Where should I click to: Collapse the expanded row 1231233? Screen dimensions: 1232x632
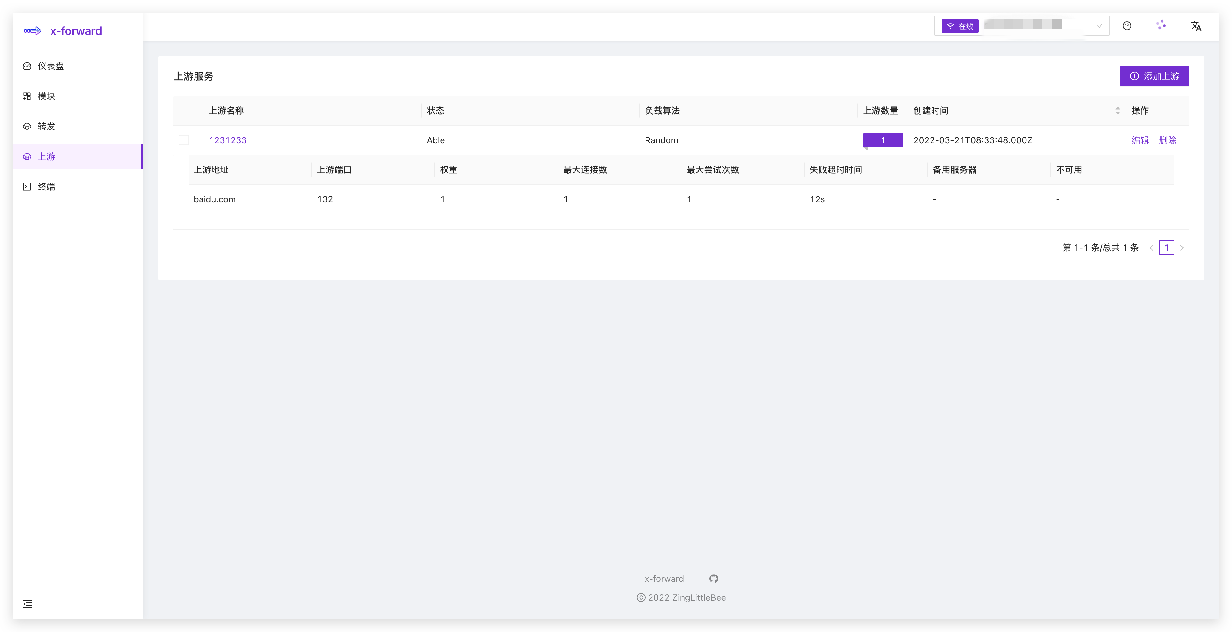click(184, 140)
